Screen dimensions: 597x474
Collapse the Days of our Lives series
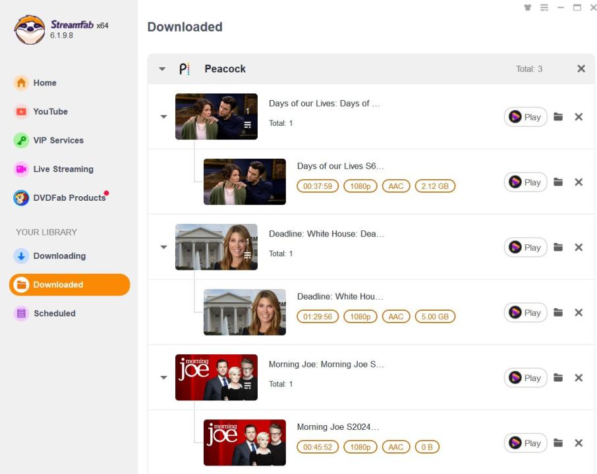coord(164,117)
